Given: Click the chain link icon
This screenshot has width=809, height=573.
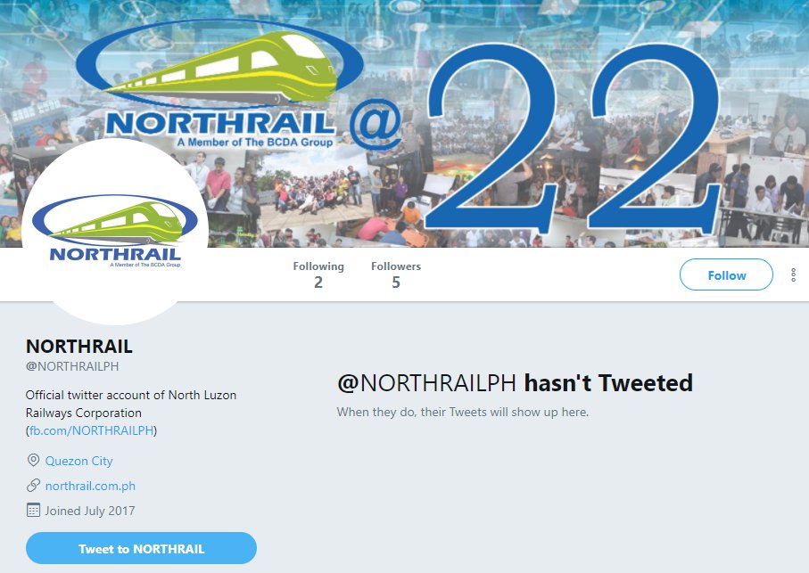Looking at the screenshot, I should [x=33, y=486].
